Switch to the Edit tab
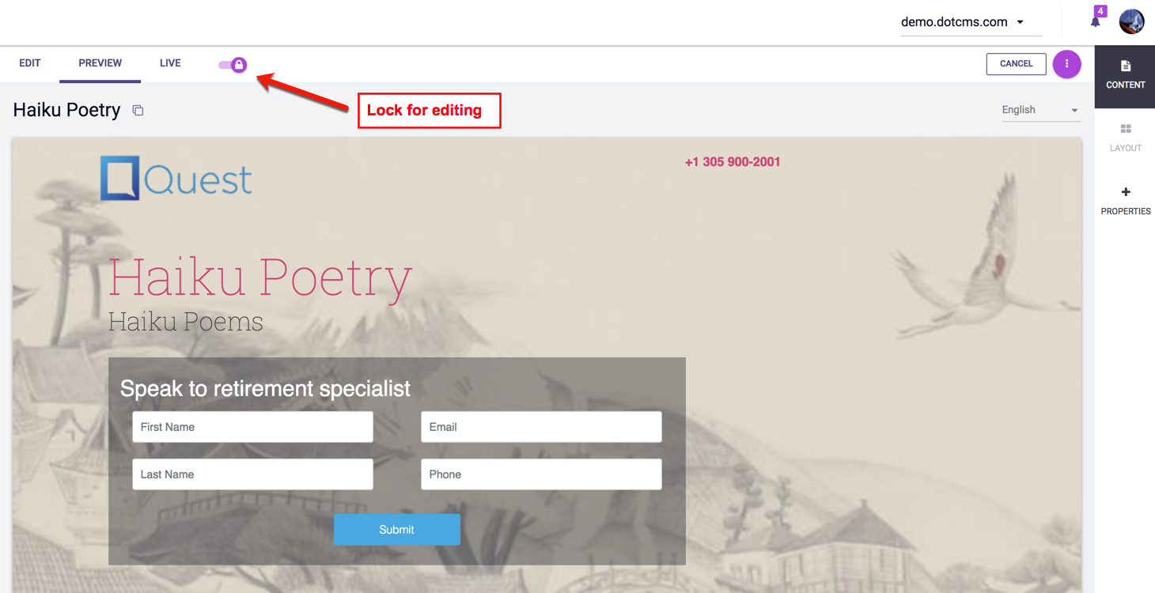 (30, 63)
